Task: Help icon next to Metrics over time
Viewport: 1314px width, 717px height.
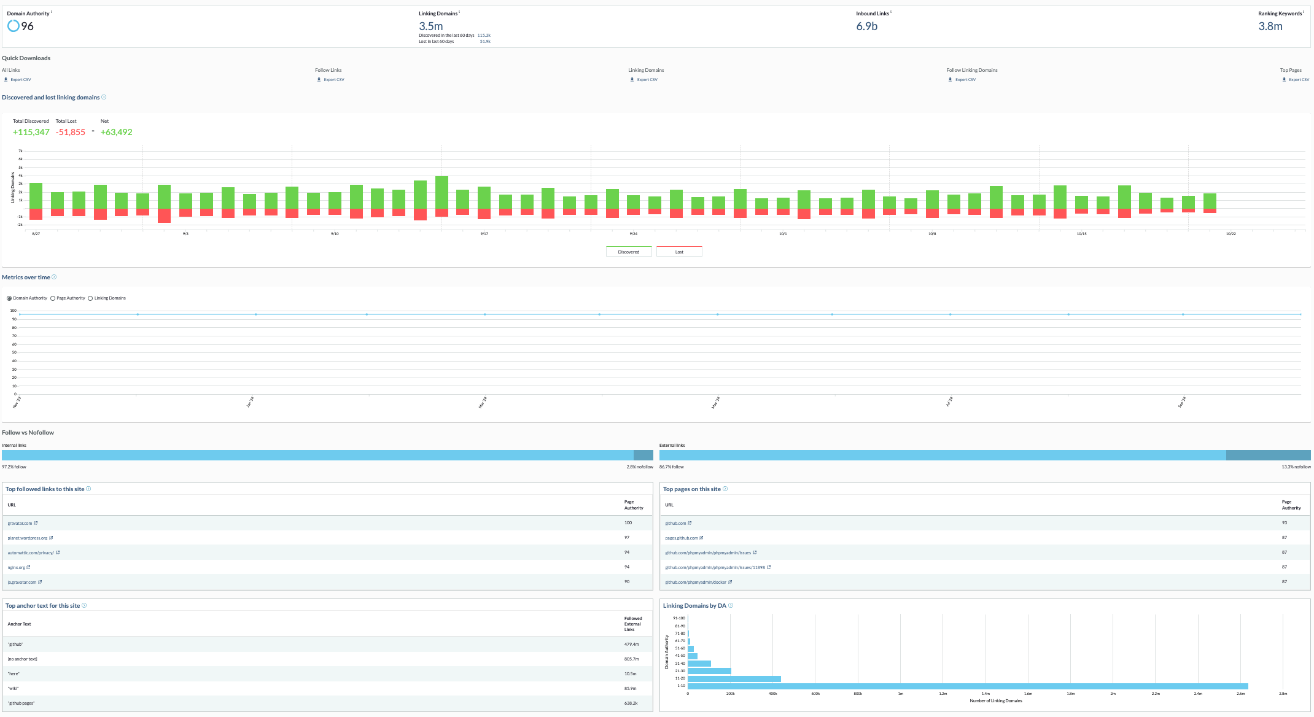Action: pos(54,277)
